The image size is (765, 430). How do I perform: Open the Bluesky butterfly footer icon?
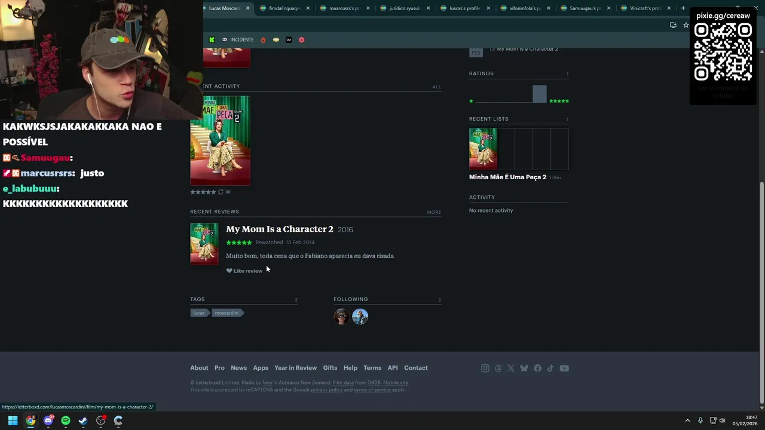pyautogui.click(x=524, y=368)
